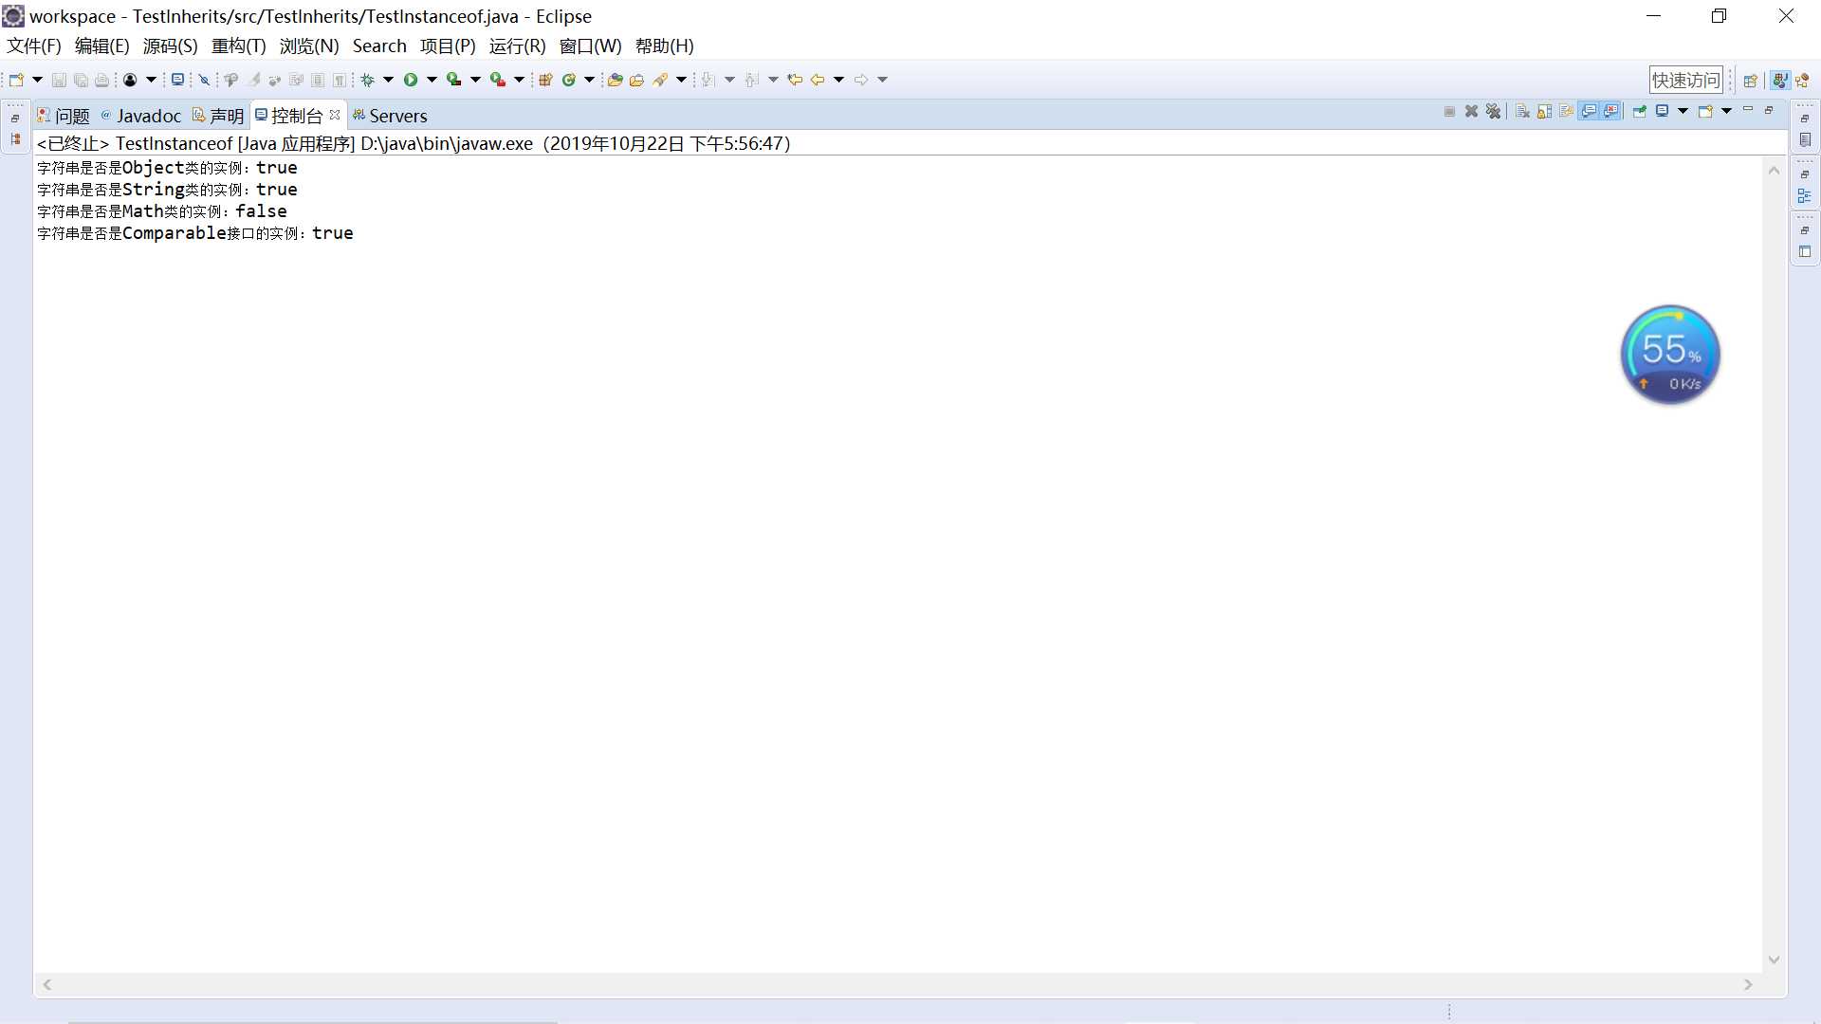The image size is (1821, 1024).
Task: Expand the Back history dropdown arrow
Action: pyautogui.click(x=838, y=80)
